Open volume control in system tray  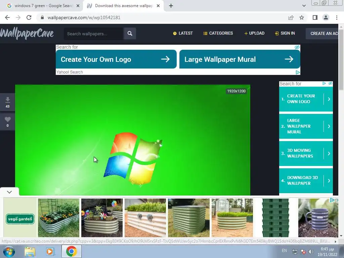pos(311,252)
